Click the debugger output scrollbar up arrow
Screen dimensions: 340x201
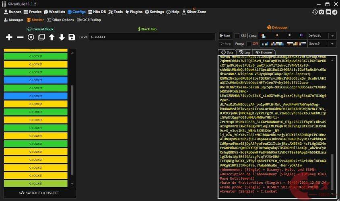[x=332, y=60]
